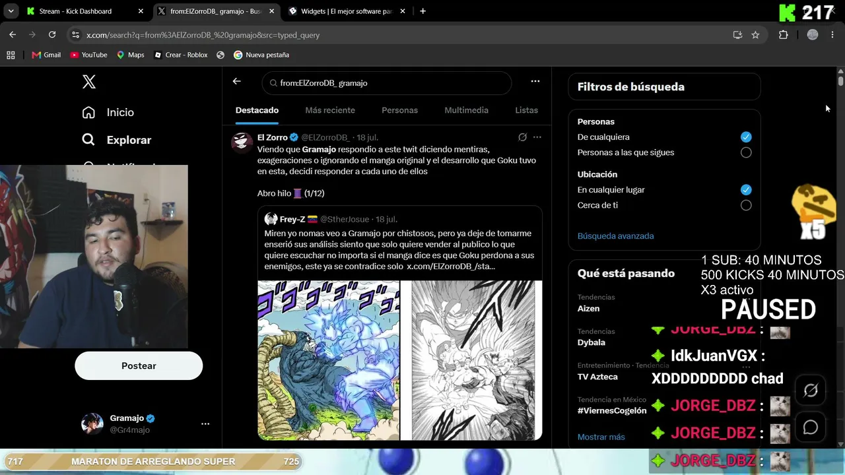The height and width of the screenshot is (475, 845).
Task: Go back using the search page arrow
Action: (x=237, y=81)
